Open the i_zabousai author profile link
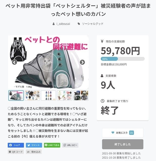Image resolution: width=156 pixels, height=161 pixels. click(63, 24)
